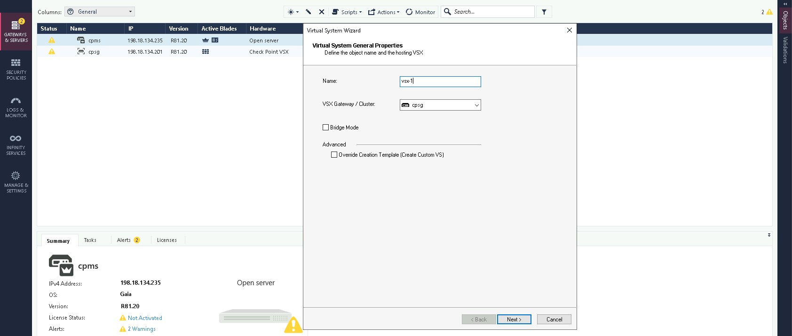Check Override Creation Template option
Image resolution: width=792 pixels, height=336 pixels.
334,155
